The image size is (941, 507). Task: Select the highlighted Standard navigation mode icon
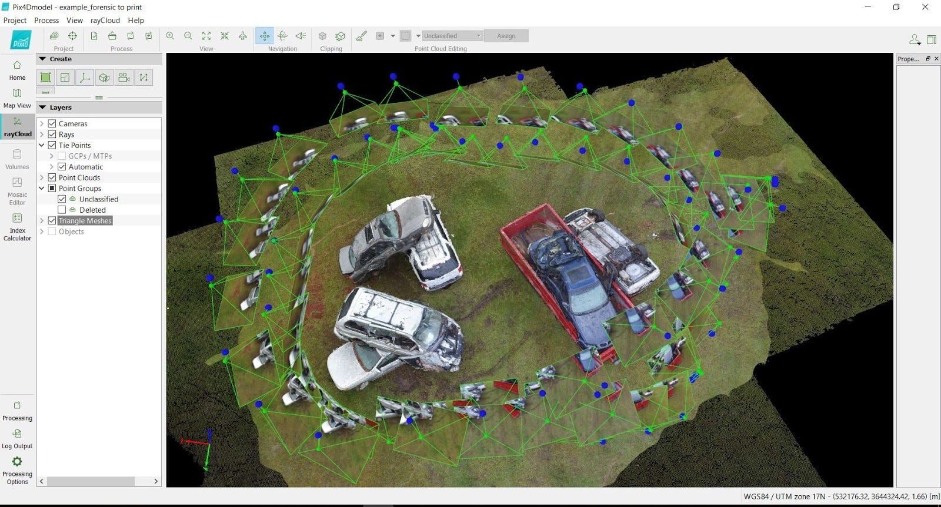coord(265,36)
